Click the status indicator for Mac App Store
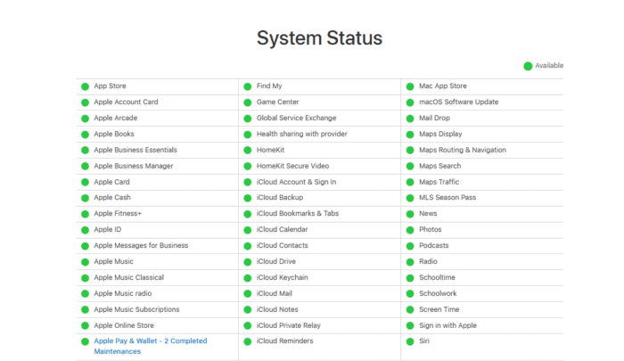 [410, 86]
